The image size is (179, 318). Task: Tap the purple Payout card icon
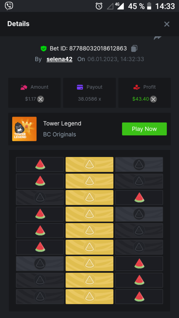tap(80, 87)
